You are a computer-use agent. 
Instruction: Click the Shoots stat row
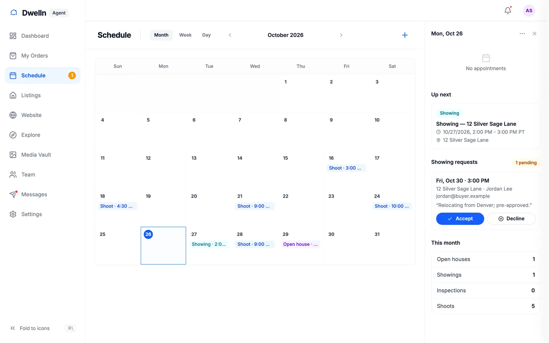pos(486,306)
